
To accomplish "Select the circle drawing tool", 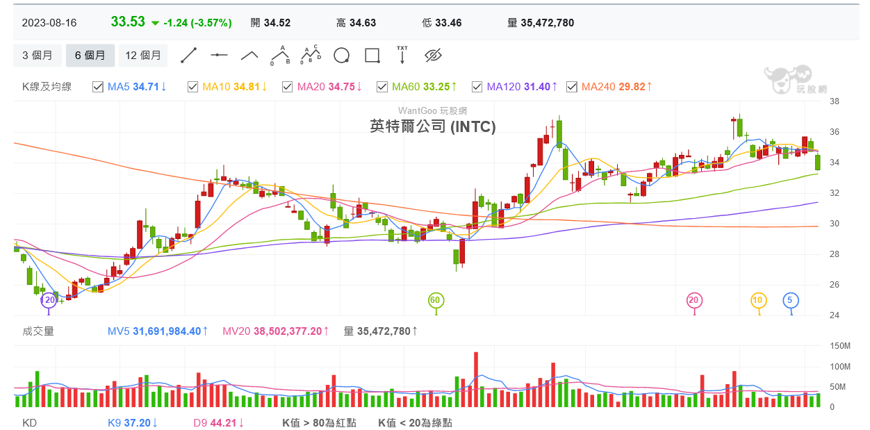I will click(341, 56).
